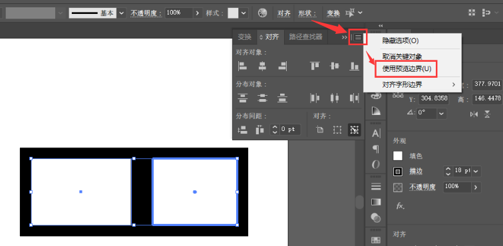Open the stroke weight 18 pt dropdown

(476, 172)
